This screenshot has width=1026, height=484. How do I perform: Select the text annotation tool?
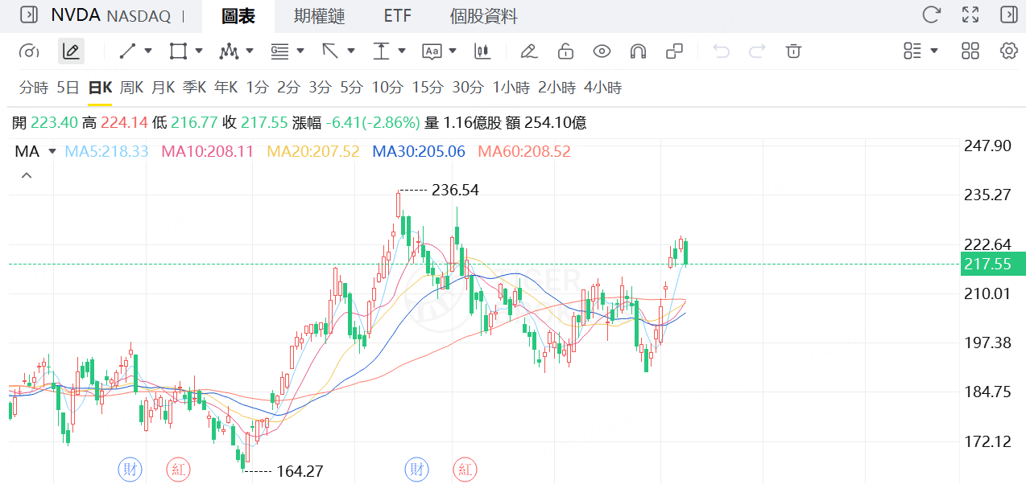click(x=432, y=51)
